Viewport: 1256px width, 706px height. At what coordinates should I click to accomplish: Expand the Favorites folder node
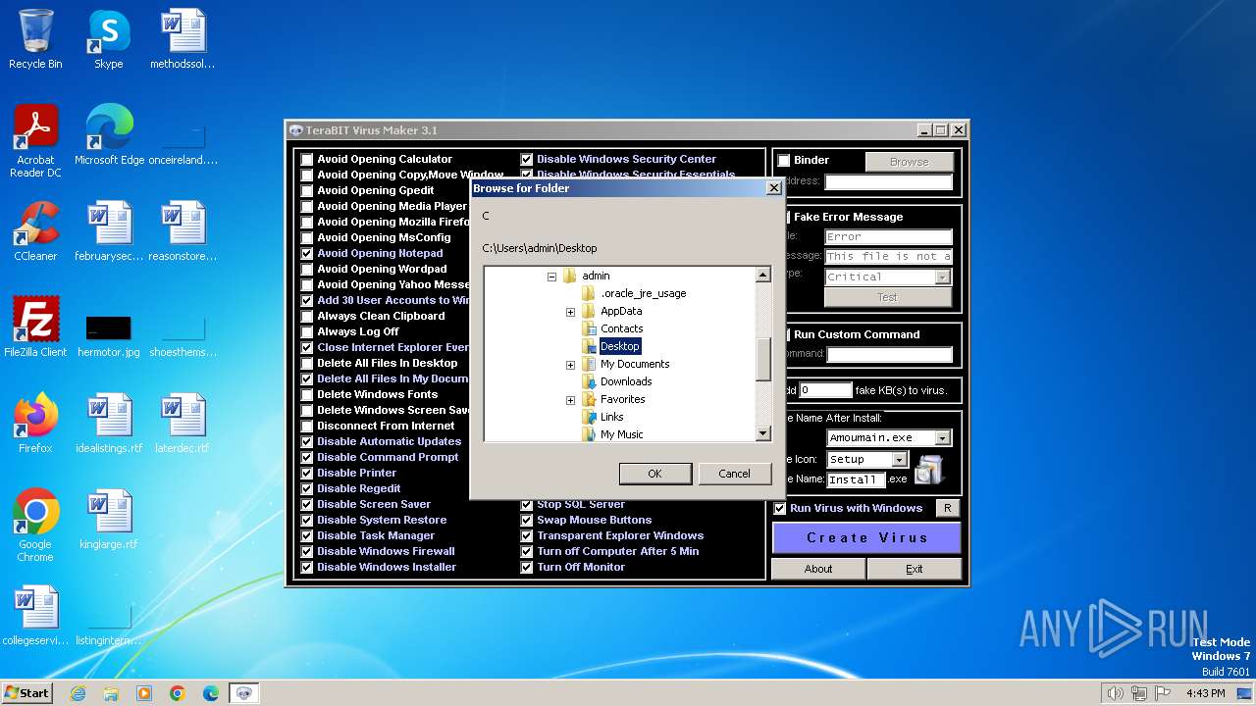point(570,400)
